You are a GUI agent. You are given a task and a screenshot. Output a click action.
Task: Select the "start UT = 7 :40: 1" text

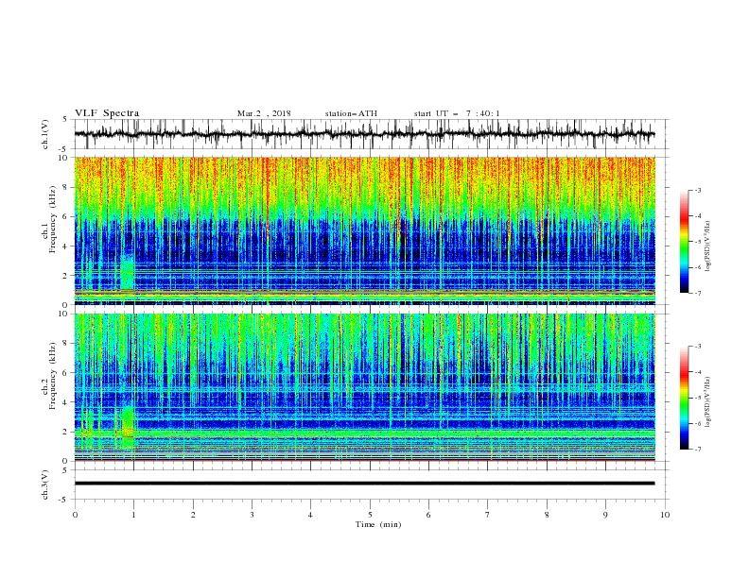point(457,113)
